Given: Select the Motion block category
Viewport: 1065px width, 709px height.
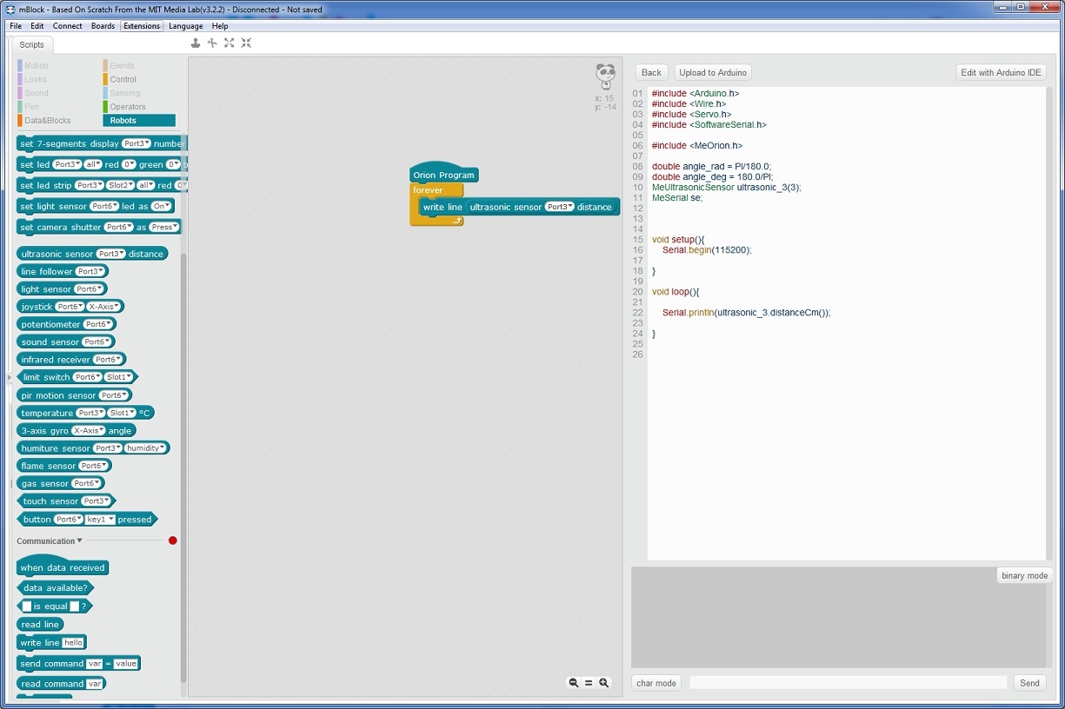Looking at the screenshot, I should 36,66.
